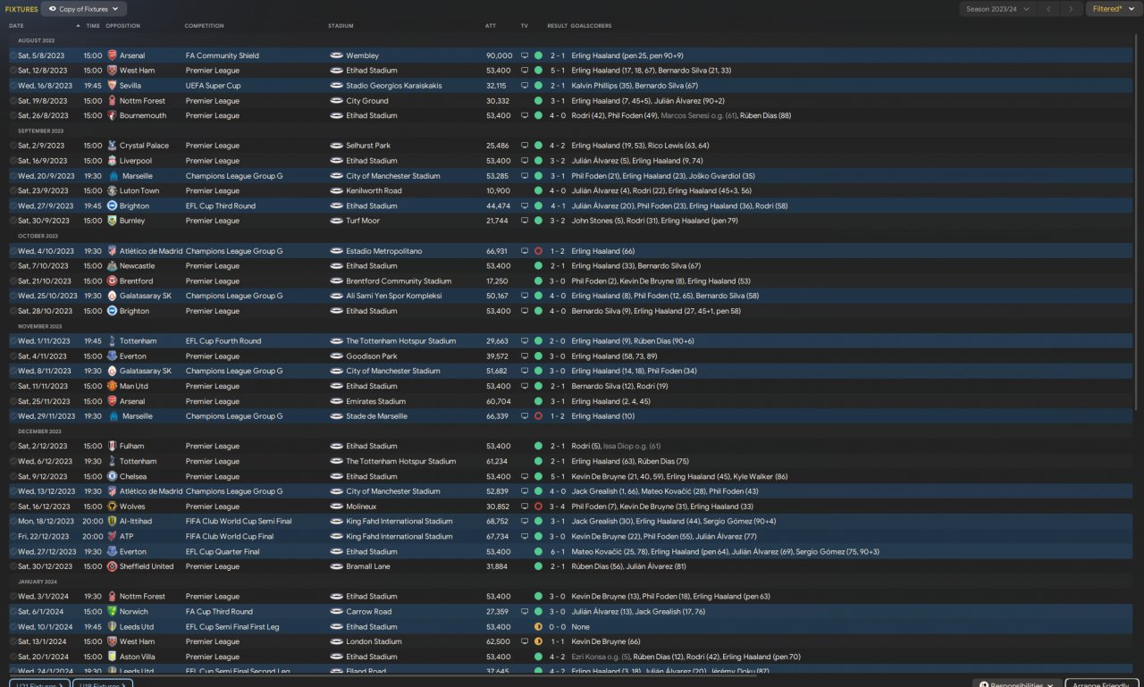
Task: Click the 6 - 1 result against Everton
Action: tap(559, 551)
